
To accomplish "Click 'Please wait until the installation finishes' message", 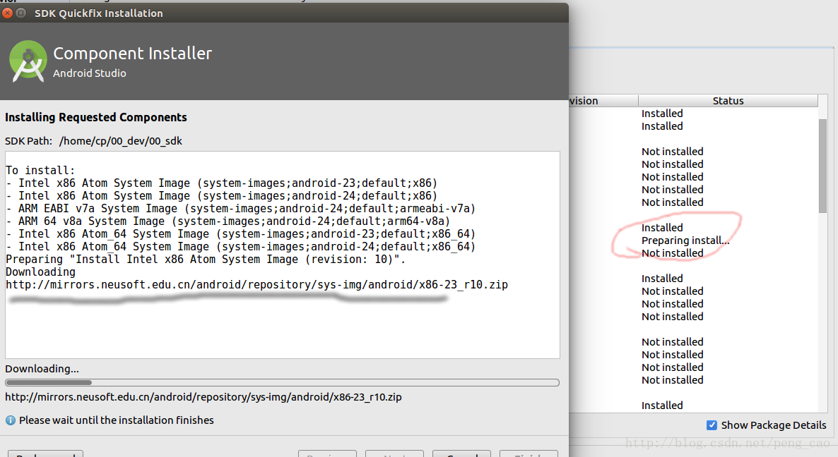I will point(117,420).
